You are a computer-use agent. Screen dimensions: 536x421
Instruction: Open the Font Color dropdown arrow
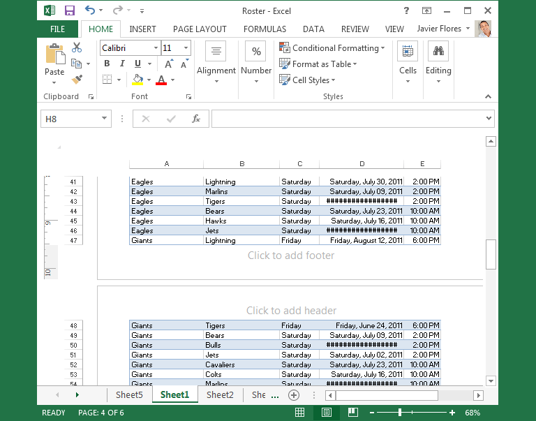(x=172, y=80)
